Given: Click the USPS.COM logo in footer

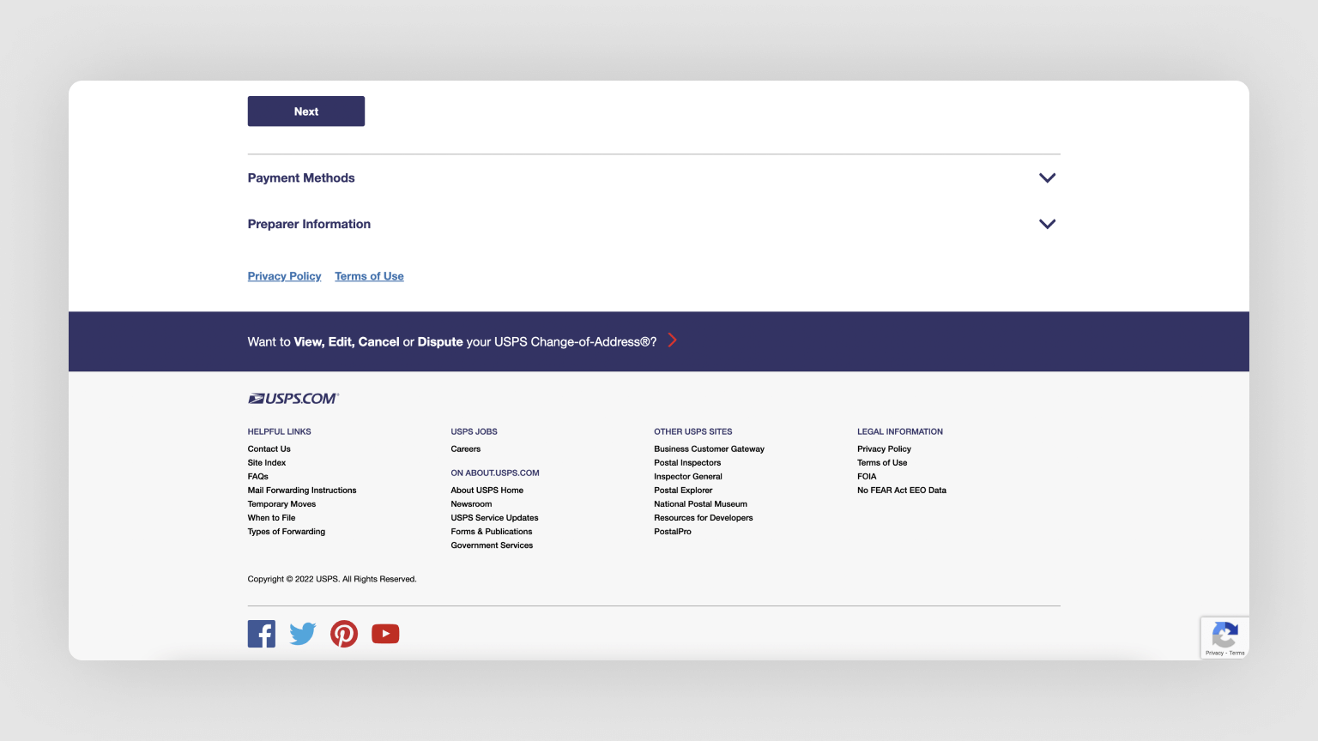Looking at the screenshot, I should coord(293,399).
